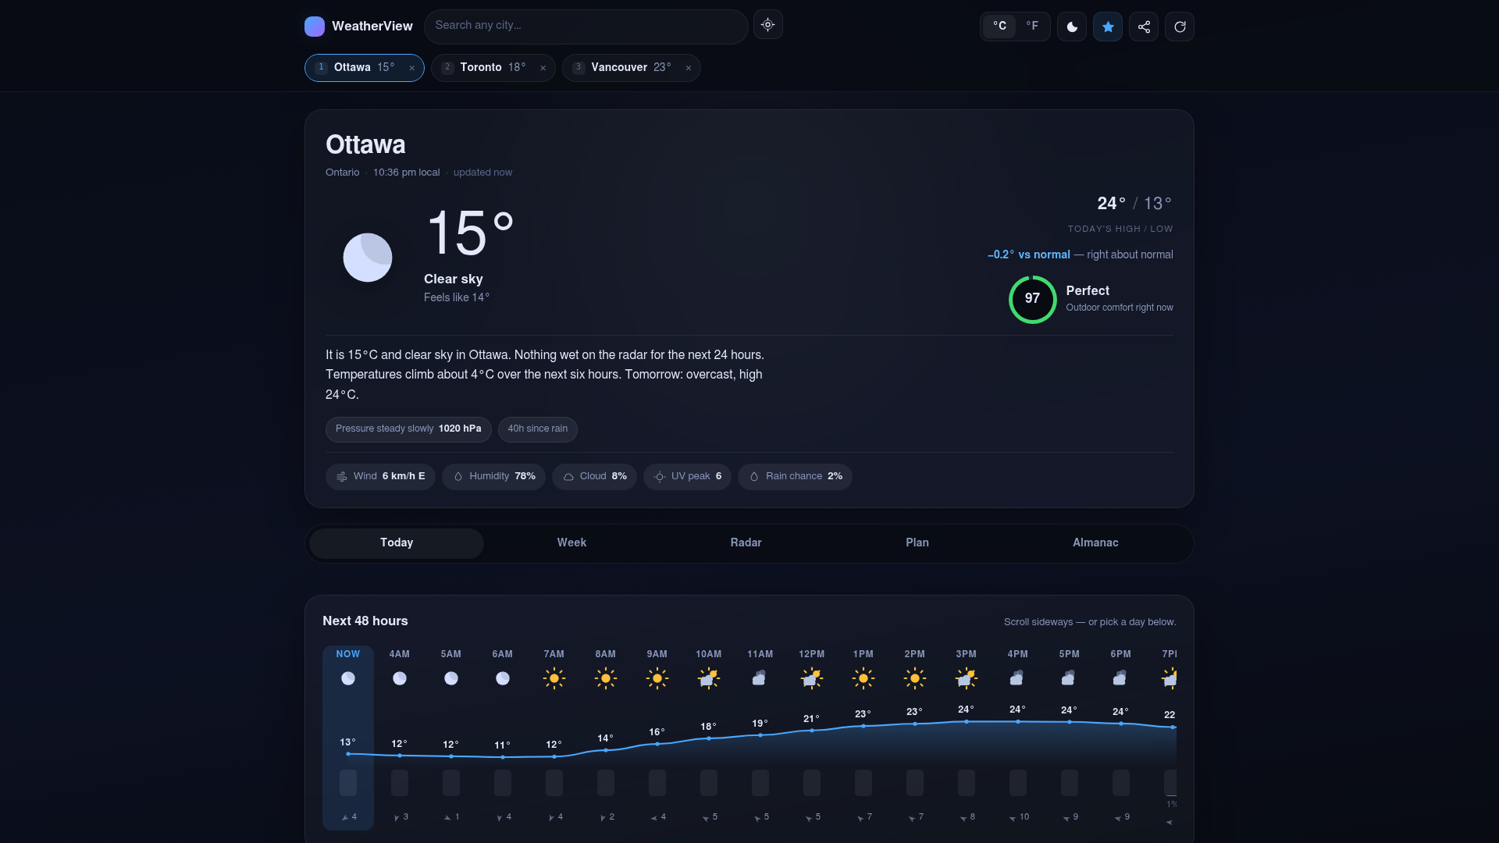
Task: Open the Week tab
Action: [571, 543]
